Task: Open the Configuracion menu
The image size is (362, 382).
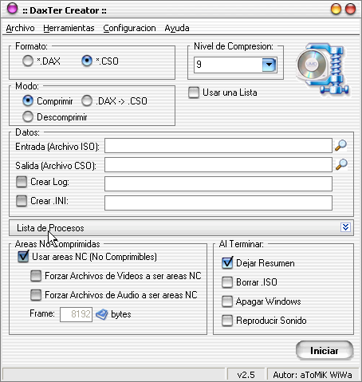Action: coord(129,28)
